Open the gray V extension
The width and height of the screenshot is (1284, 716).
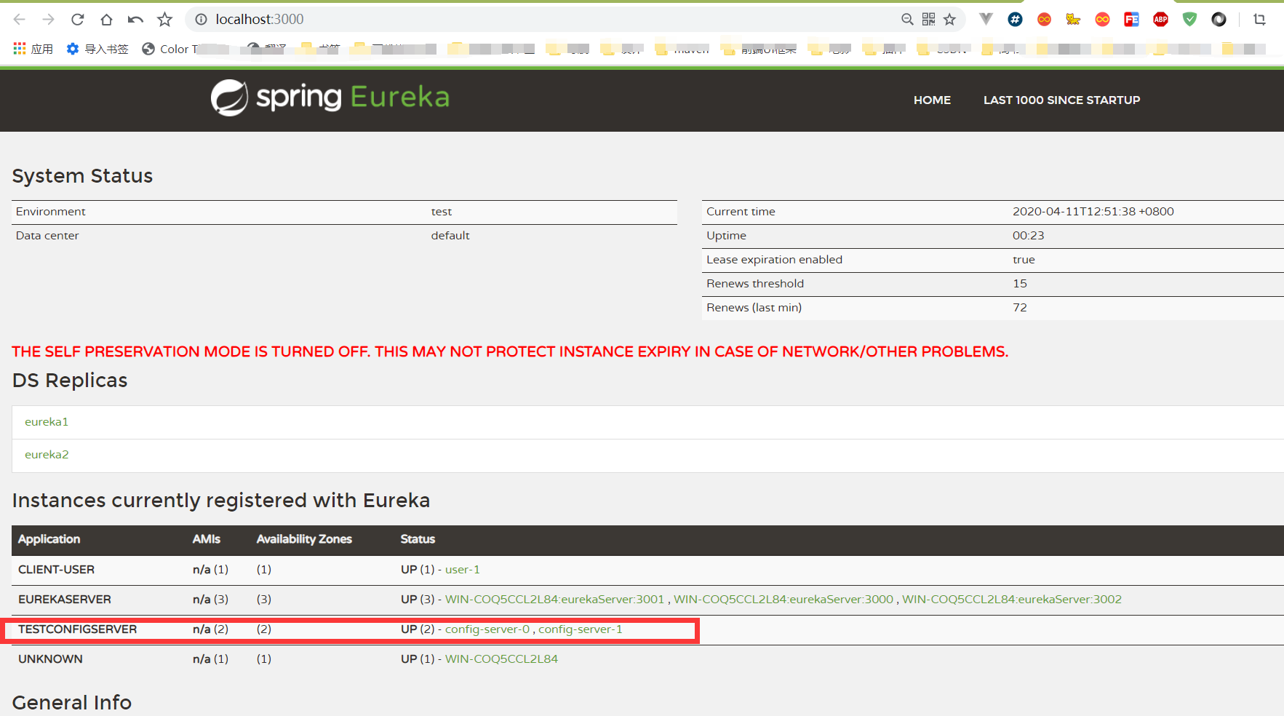pos(986,20)
